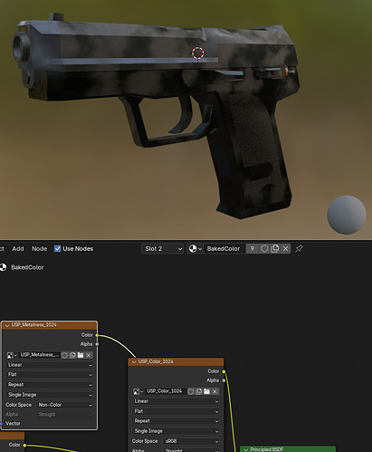The height and width of the screenshot is (452, 372).
Task: Open Repeat extension dropdown in USP_Metalness node
Action: point(50,385)
